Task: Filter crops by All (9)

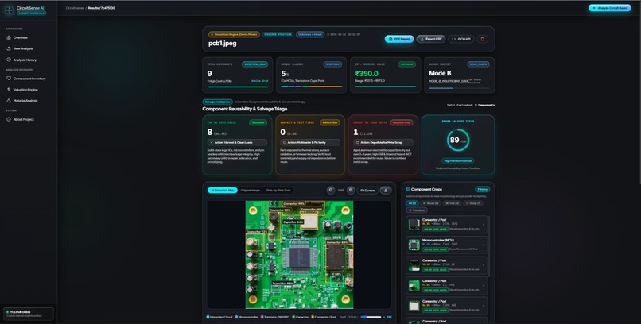Action: [x=412, y=203]
